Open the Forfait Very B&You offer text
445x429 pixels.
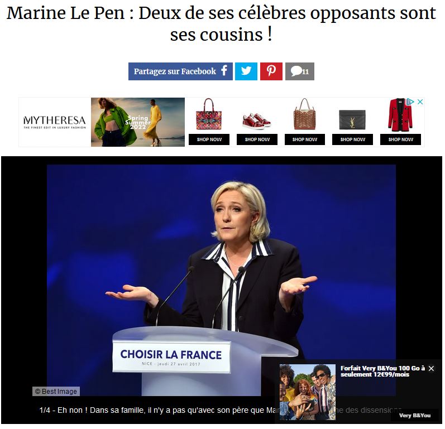pyautogui.click(x=382, y=371)
